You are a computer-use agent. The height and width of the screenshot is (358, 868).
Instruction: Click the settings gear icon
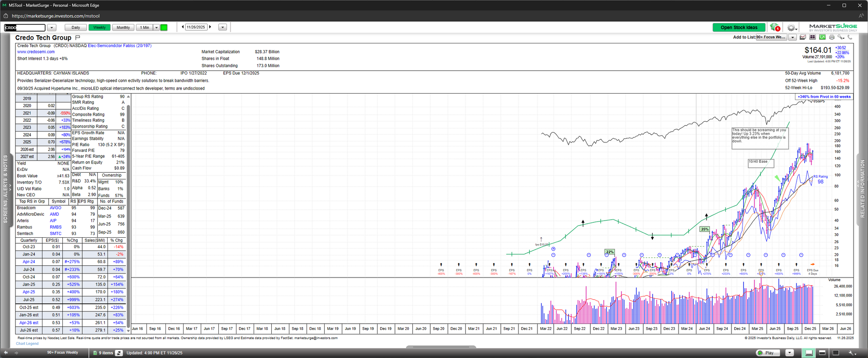point(791,28)
